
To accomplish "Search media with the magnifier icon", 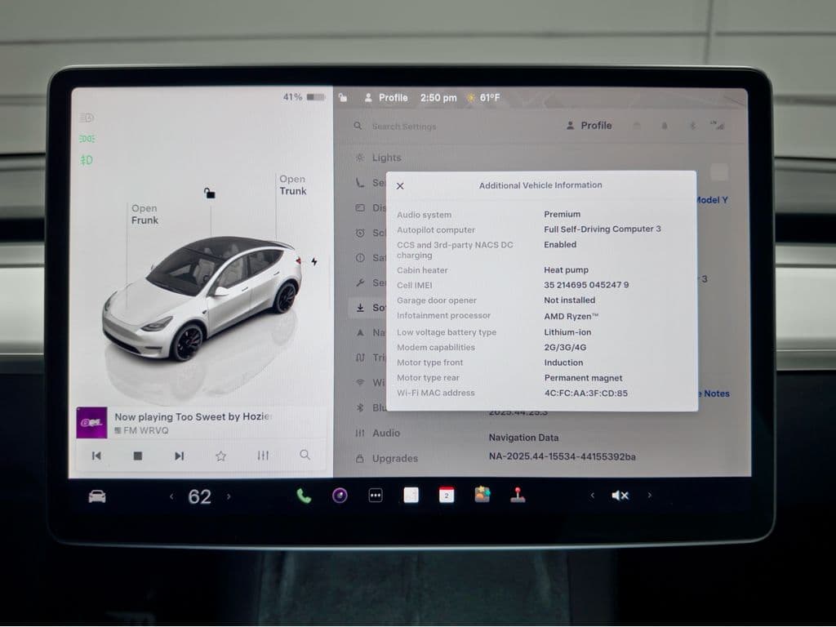I will (305, 455).
